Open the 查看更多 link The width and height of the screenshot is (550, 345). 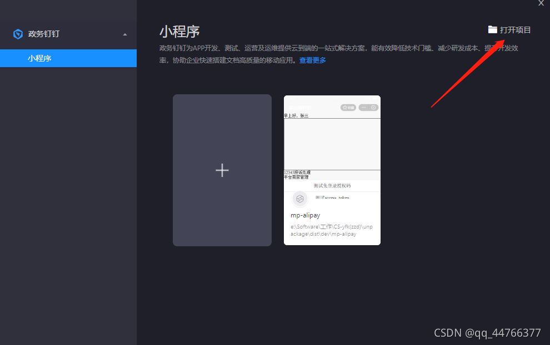tap(313, 60)
